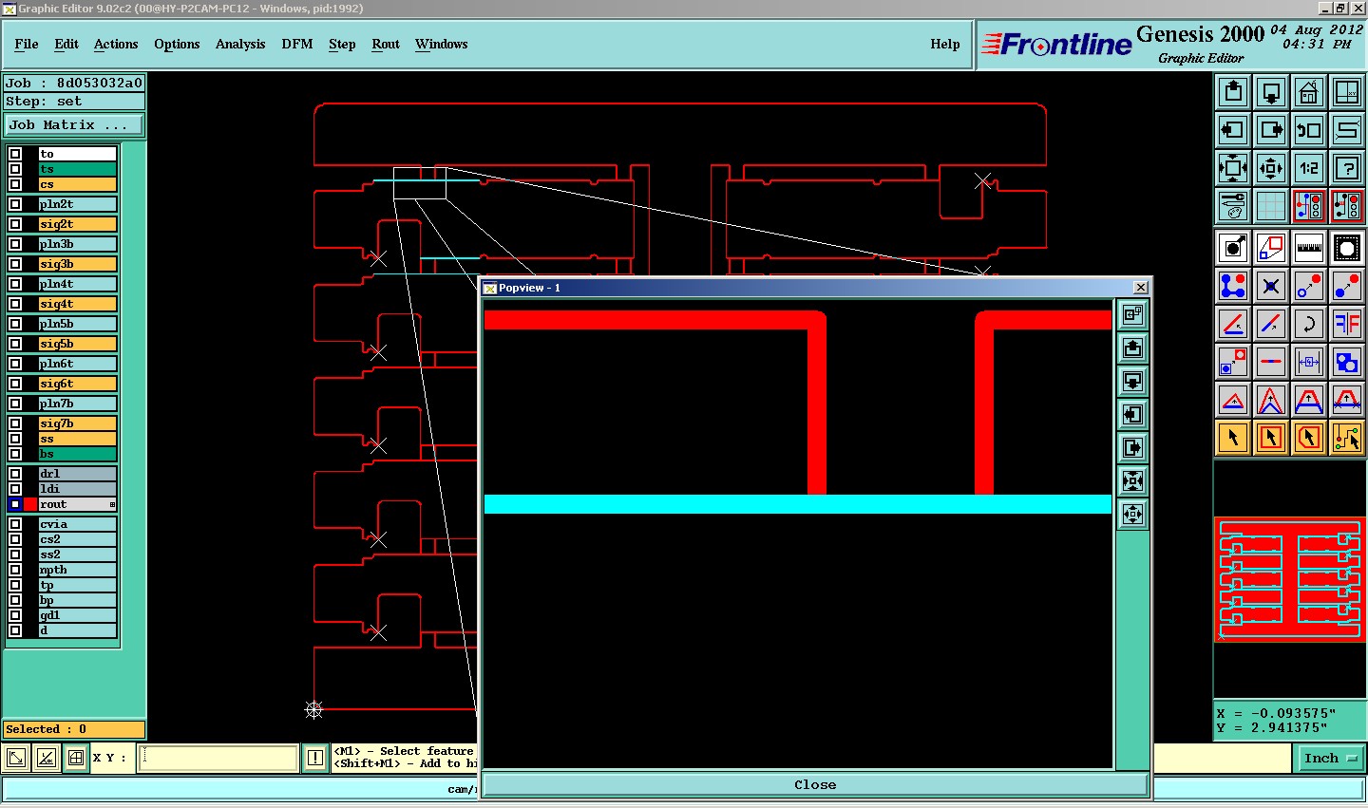Toggle display of layer pln3b
The height and width of the screenshot is (808, 1368).
(x=15, y=244)
